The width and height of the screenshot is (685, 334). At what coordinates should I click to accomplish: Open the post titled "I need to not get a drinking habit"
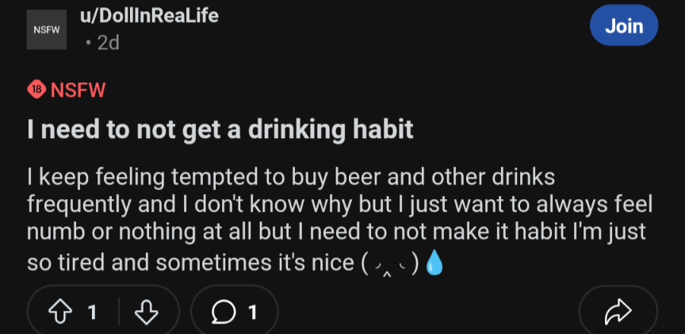[x=220, y=129]
